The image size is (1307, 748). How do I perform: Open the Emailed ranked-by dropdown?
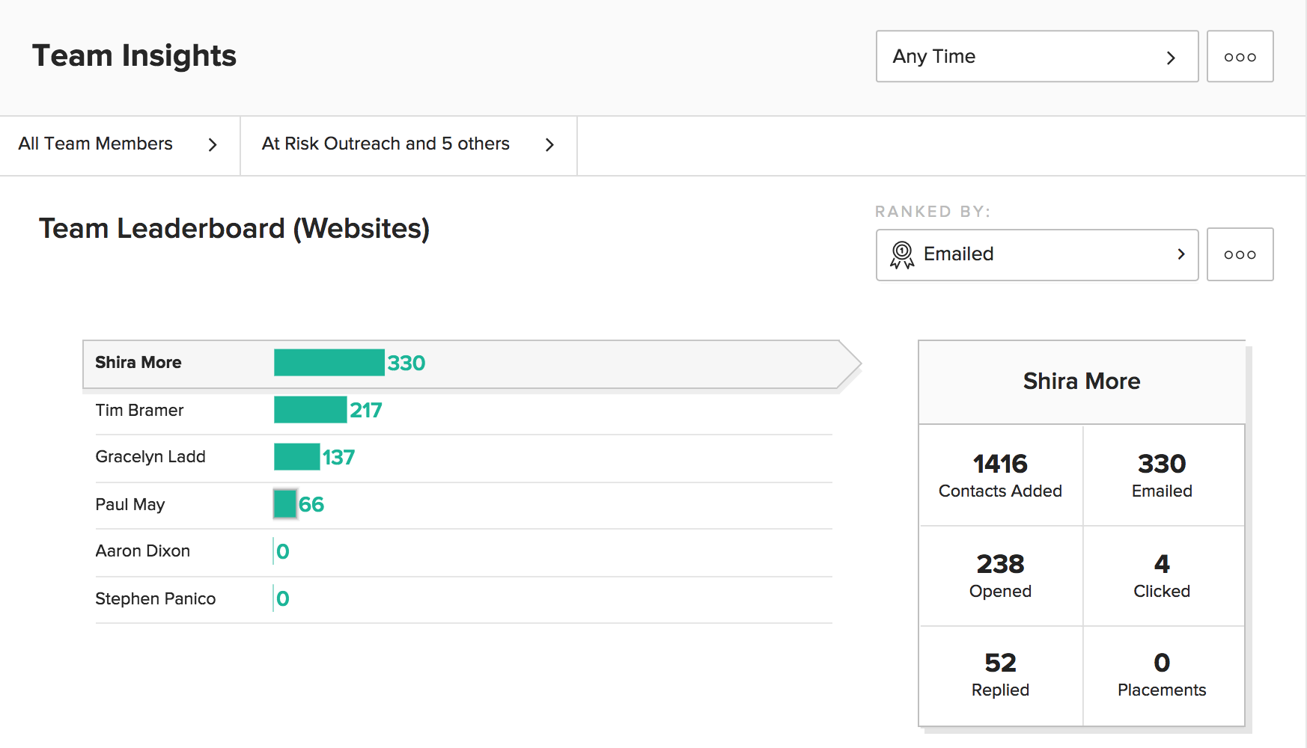click(x=1036, y=254)
